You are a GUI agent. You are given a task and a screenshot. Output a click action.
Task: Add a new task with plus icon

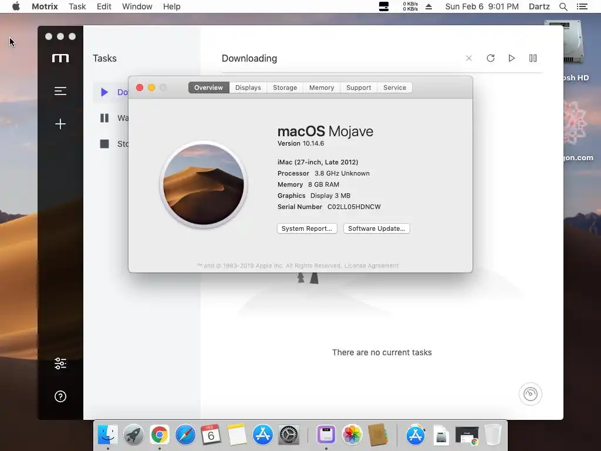coord(60,124)
